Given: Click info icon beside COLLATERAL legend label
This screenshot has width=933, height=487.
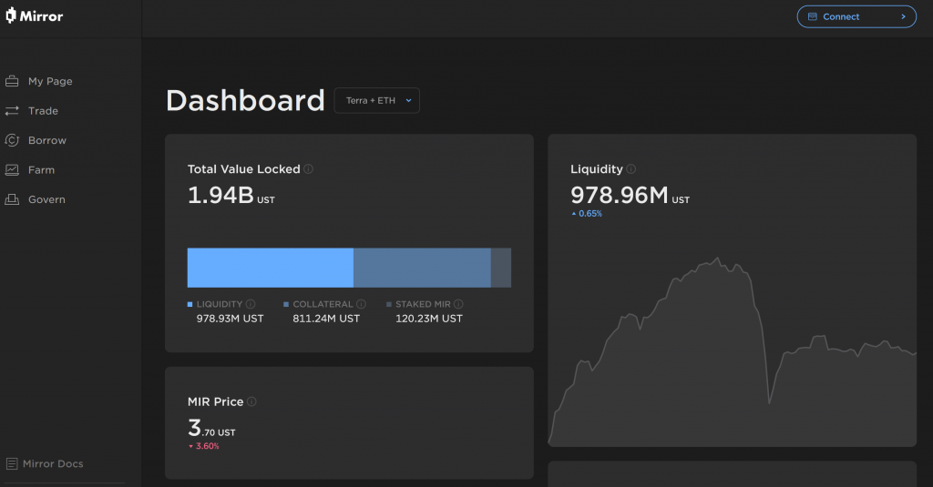Looking at the screenshot, I should [x=361, y=304].
